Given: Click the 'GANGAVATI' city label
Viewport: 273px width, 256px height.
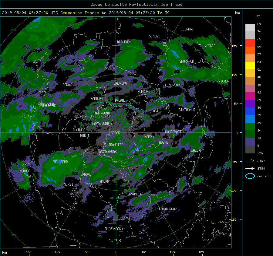Looking at the screenshot, I should pos(173,132).
